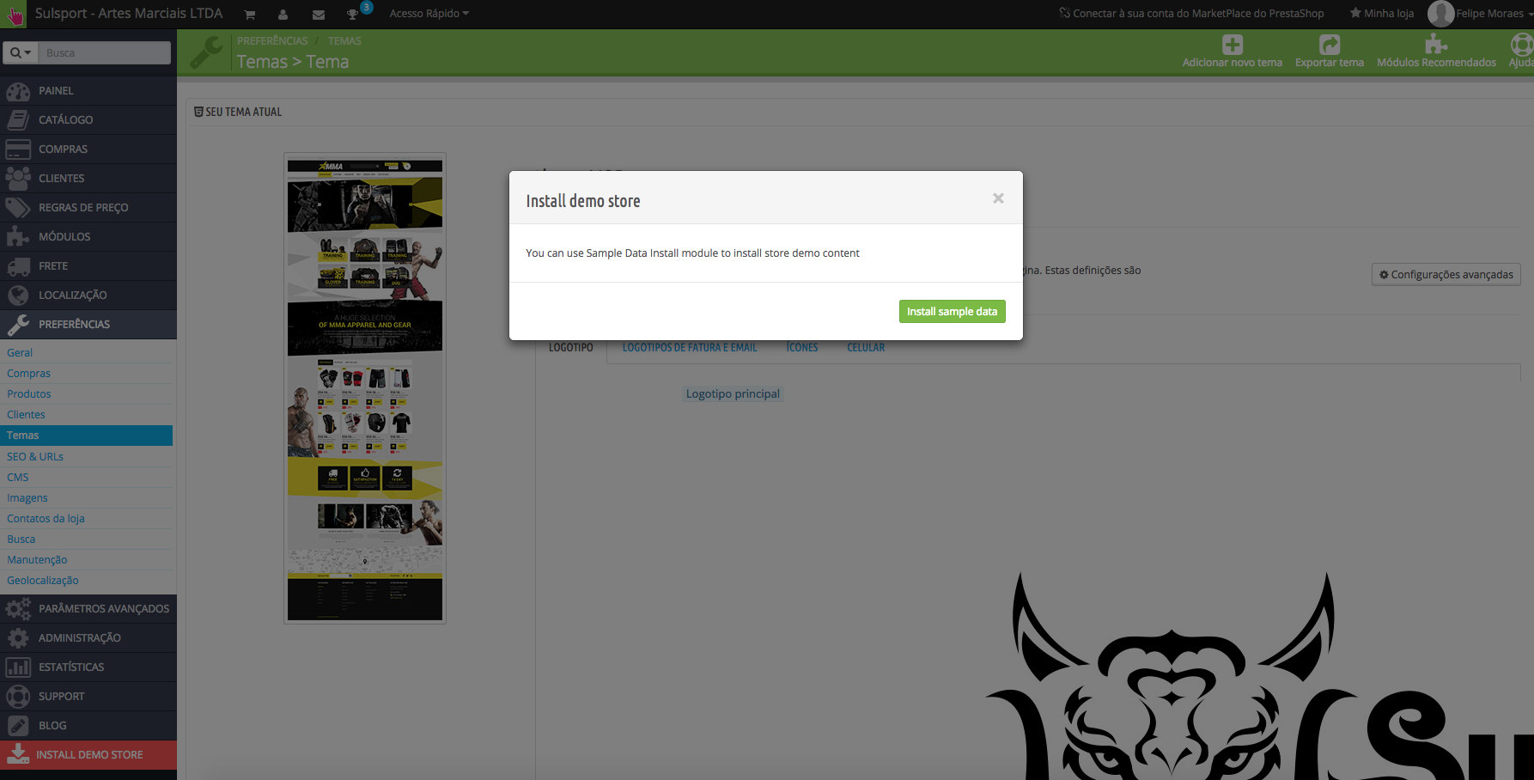Screen dimensions: 1534x780
Task: Open the Minha loja link
Action: (1382, 14)
